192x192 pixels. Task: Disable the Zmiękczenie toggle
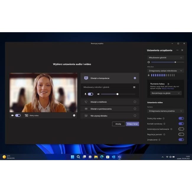pos(181,140)
